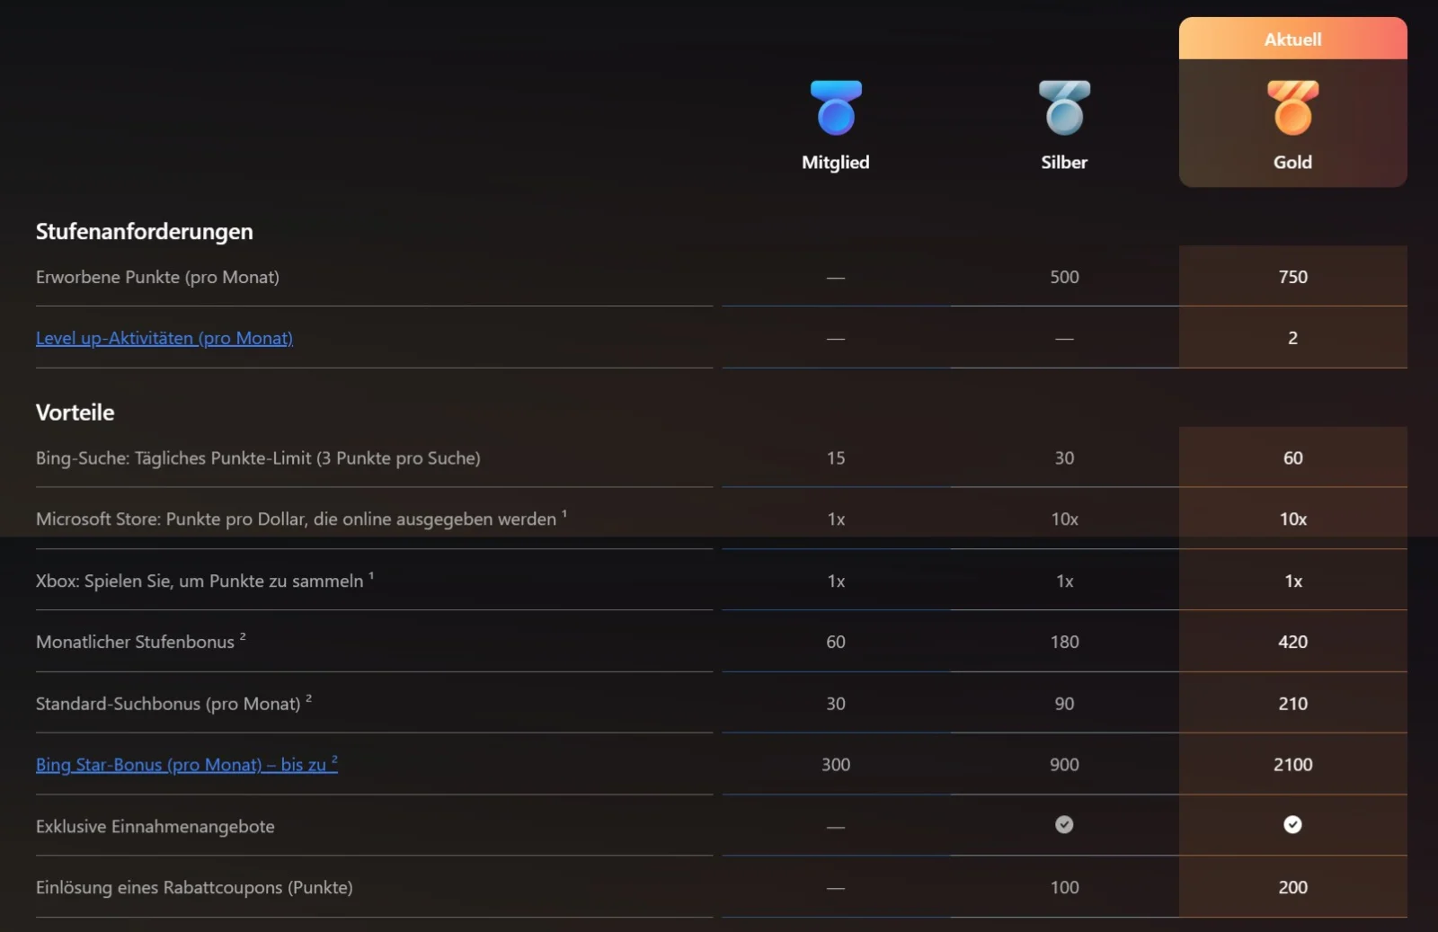Click the Silber Bing Star-Bonus value 900
This screenshot has height=932, width=1438.
pos(1064,764)
